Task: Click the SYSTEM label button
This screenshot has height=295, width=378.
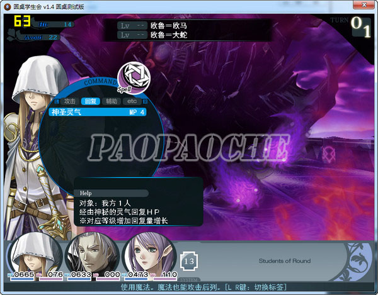Action: (x=189, y=280)
